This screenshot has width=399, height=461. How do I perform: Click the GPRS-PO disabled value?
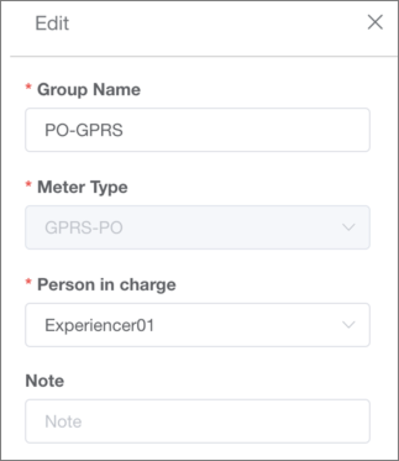(x=84, y=227)
